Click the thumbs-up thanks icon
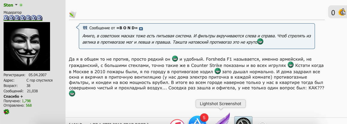Screen dimensions: 347x124 pyautogui.click(x=342, y=12)
